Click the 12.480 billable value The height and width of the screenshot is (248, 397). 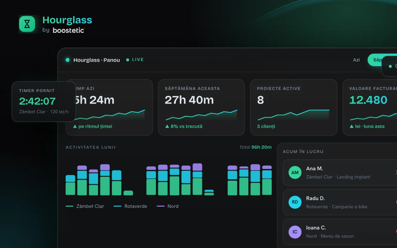click(x=368, y=100)
